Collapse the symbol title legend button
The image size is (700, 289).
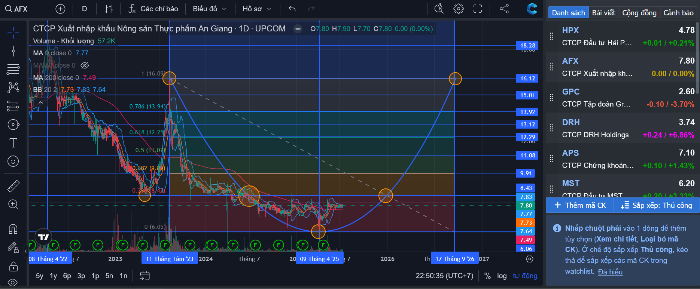coord(298,29)
